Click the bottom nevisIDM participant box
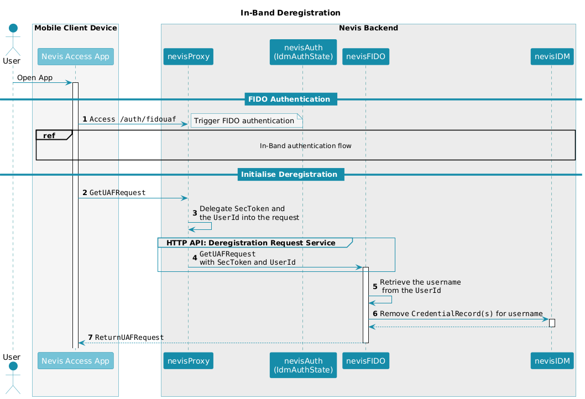The height and width of the screenshot is (399, 585). 552,360
